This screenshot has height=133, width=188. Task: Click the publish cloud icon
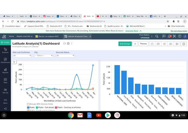(x=170, y=44)
